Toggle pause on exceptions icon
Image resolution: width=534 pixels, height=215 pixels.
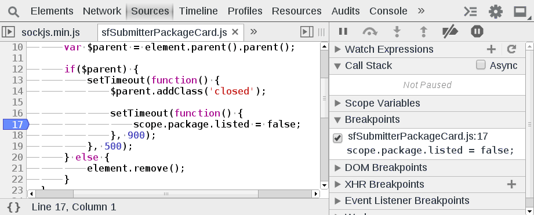(477, 32)
